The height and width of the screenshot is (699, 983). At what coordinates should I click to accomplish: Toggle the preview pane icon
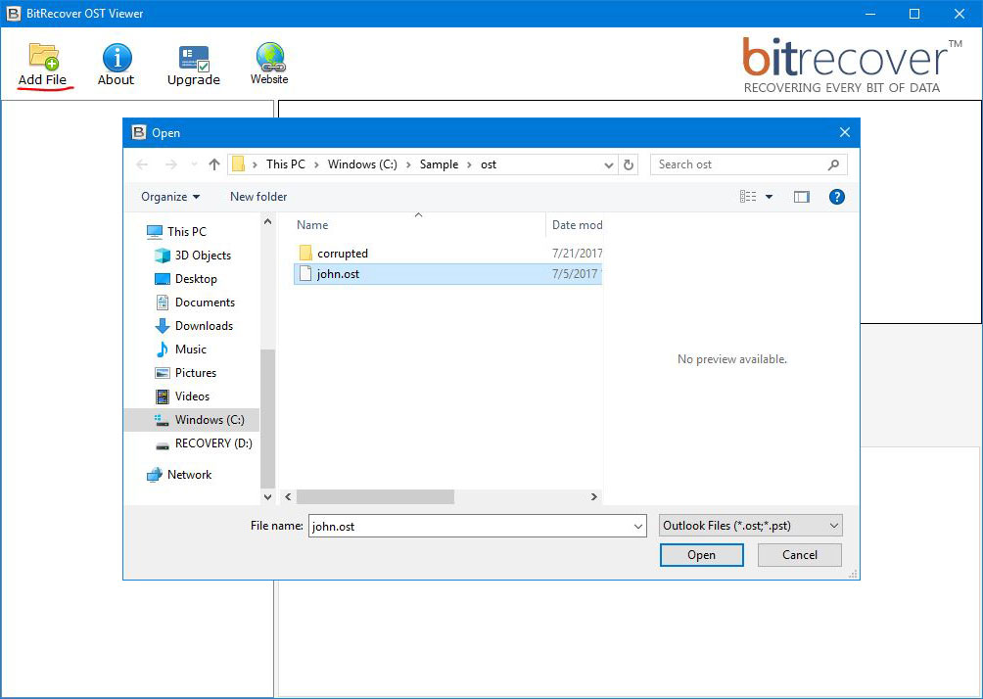(x=801, y=197)
